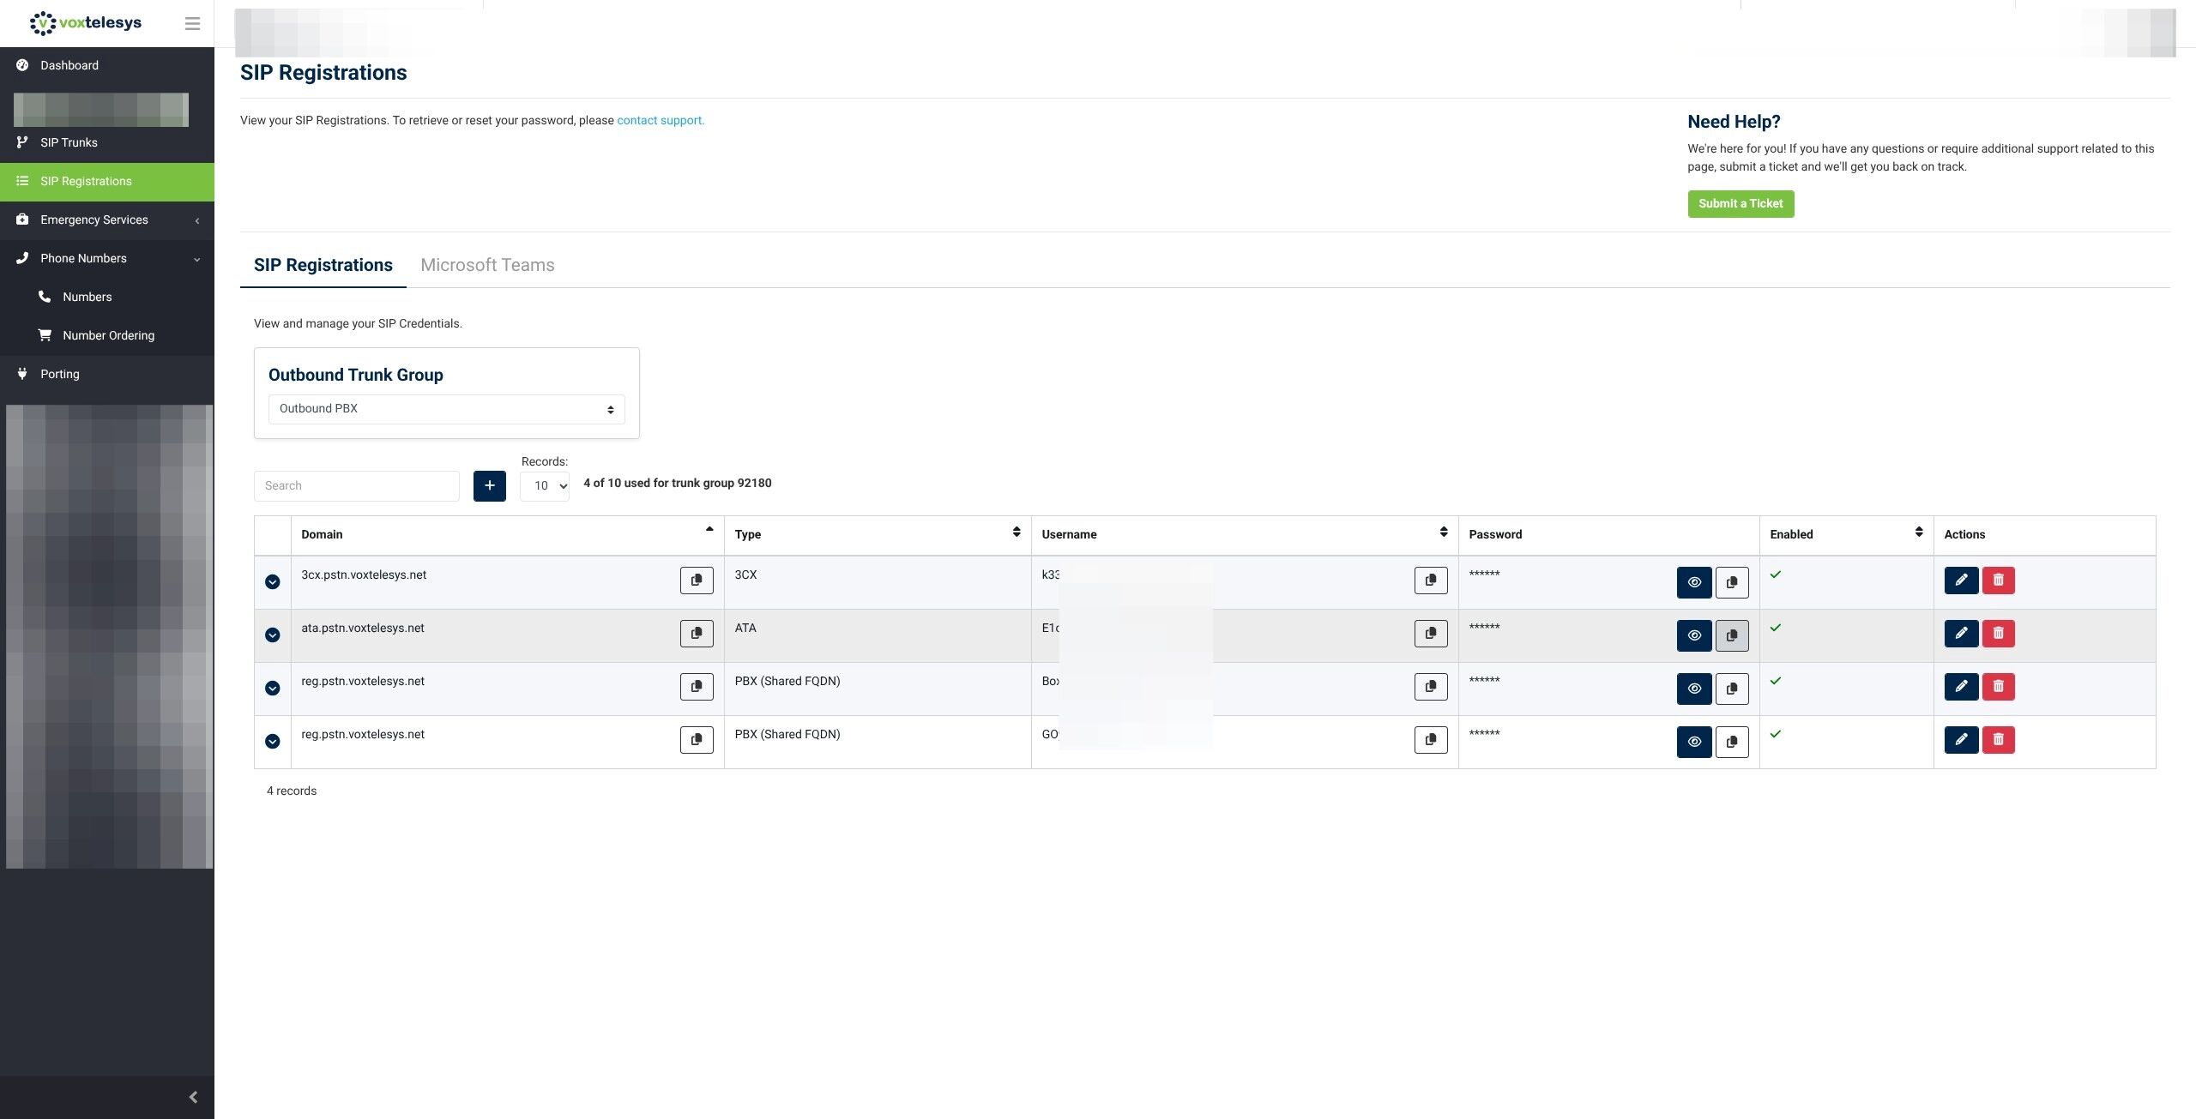
Task: Follow the contact support link
Action: pos(661,121)
